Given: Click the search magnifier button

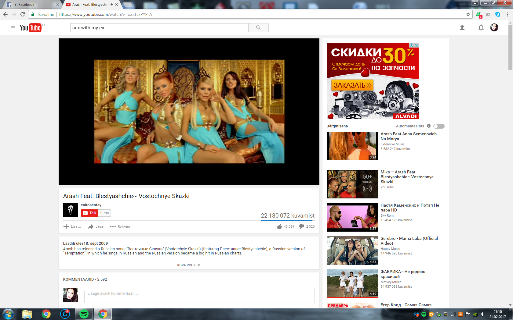Looking at the screenshot, I should (x=258, y=28).
